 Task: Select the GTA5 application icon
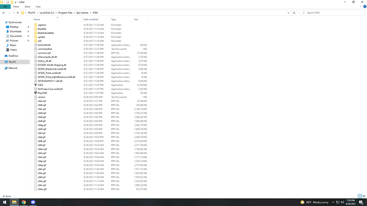pyautogui.click(x=36, y=85)
